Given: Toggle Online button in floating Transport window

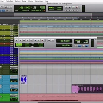Looking at the screenshot, I should pyautogui.click(x=16, y=41).
